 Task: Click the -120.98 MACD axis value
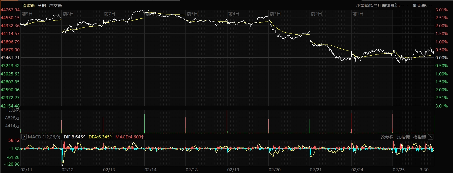[12, 164]
